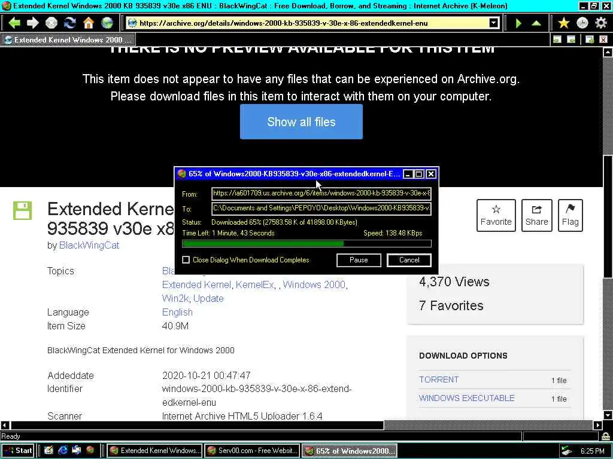Click the download From URL field
The height and width of the screenshot is (459, 613).
(x=321, y=193)
